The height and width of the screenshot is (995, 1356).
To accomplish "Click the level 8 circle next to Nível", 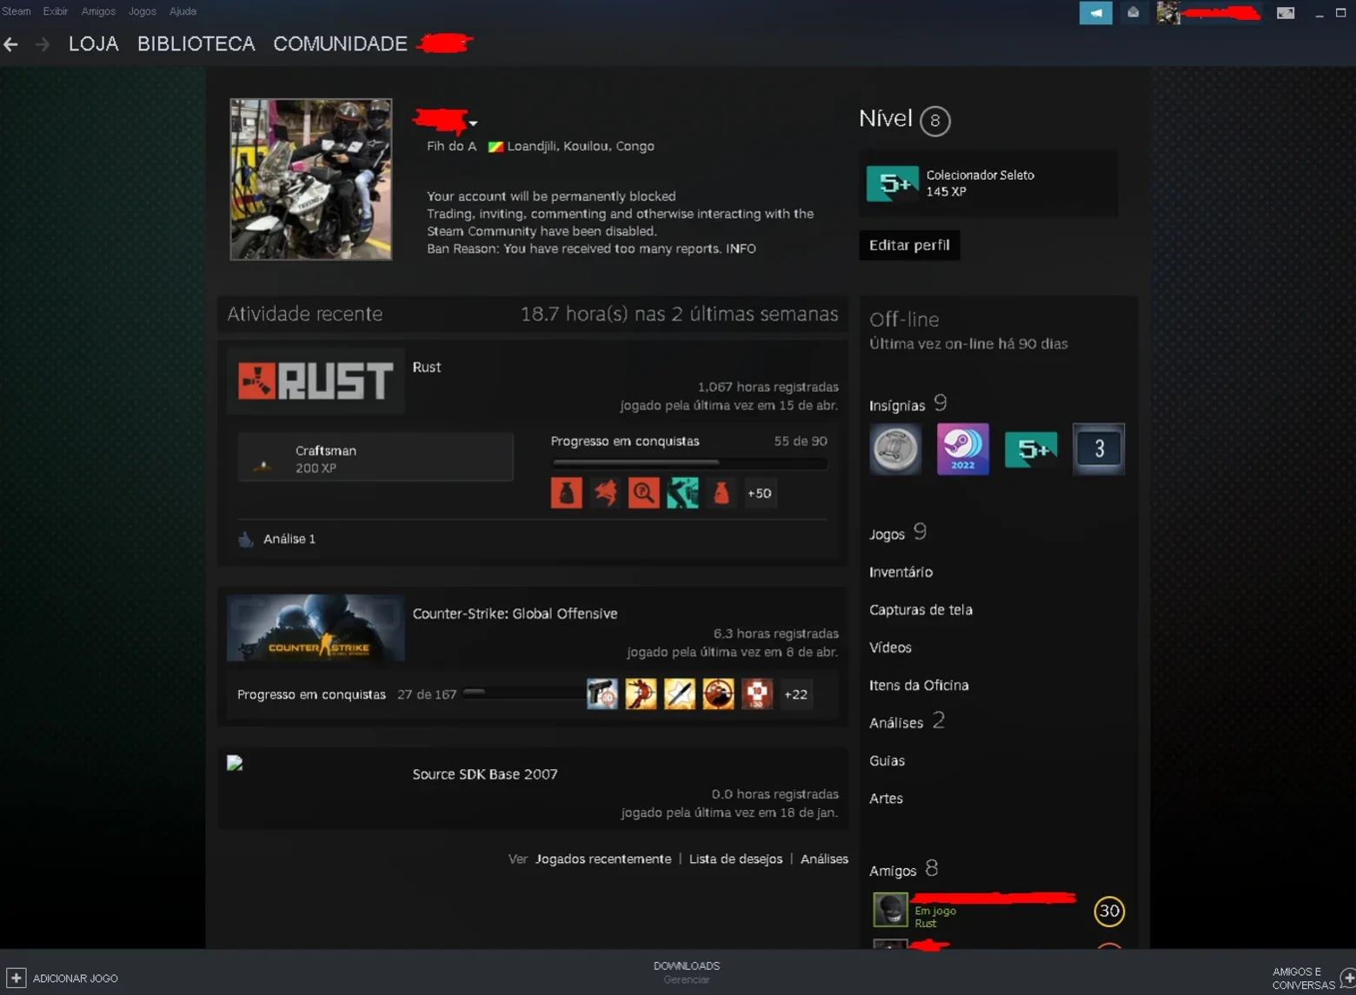I will 935,121.
